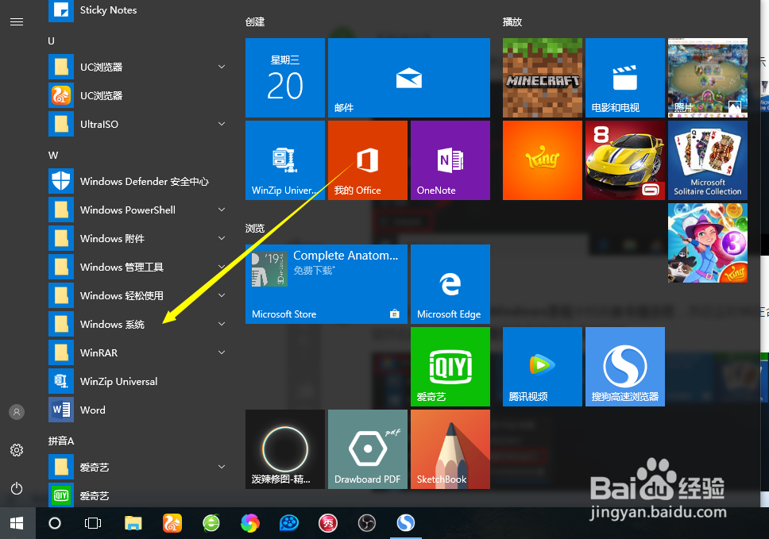Screen dimensions: 769x539
Task: Expand 爱奇艺 folder chevron
Action: [x=222, y=467]
